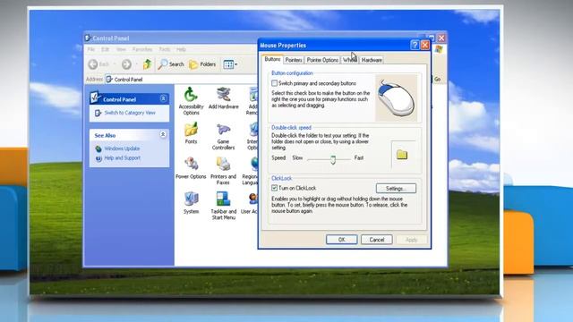Click the ClickLock Settings button
Screen dimensions: 573x322
click(396, 189)
